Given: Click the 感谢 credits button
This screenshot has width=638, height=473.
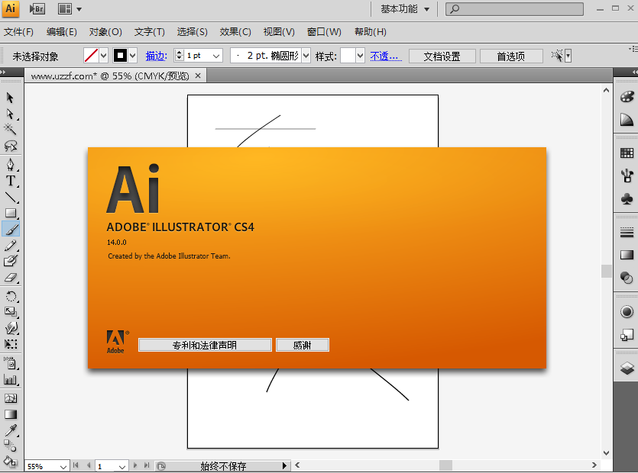Looking at the screenshot, I should [x=303, y=345].
